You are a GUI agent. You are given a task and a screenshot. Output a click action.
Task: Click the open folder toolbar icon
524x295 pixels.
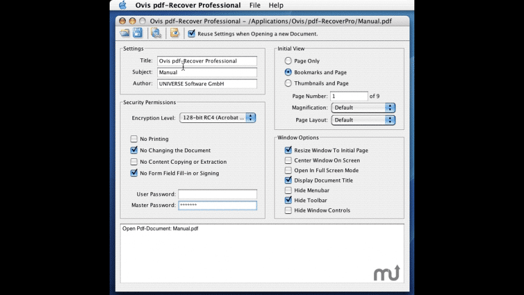125,33
